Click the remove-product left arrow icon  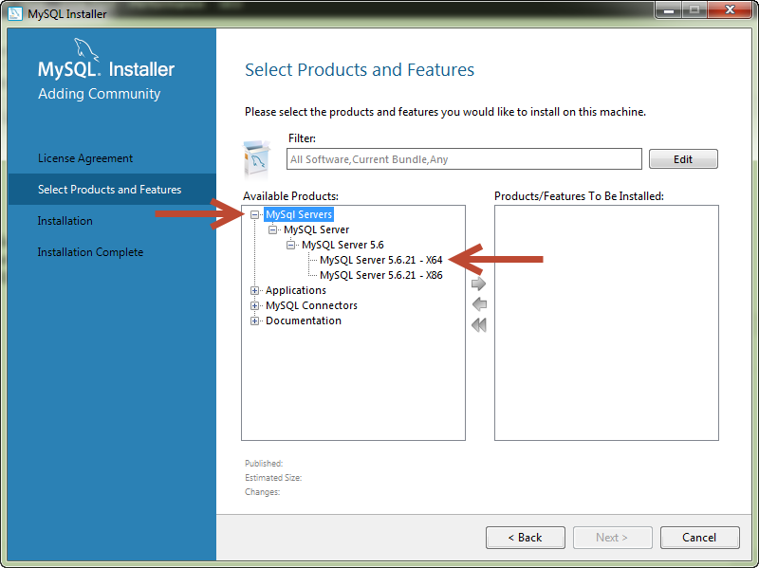tap(479, 304)
